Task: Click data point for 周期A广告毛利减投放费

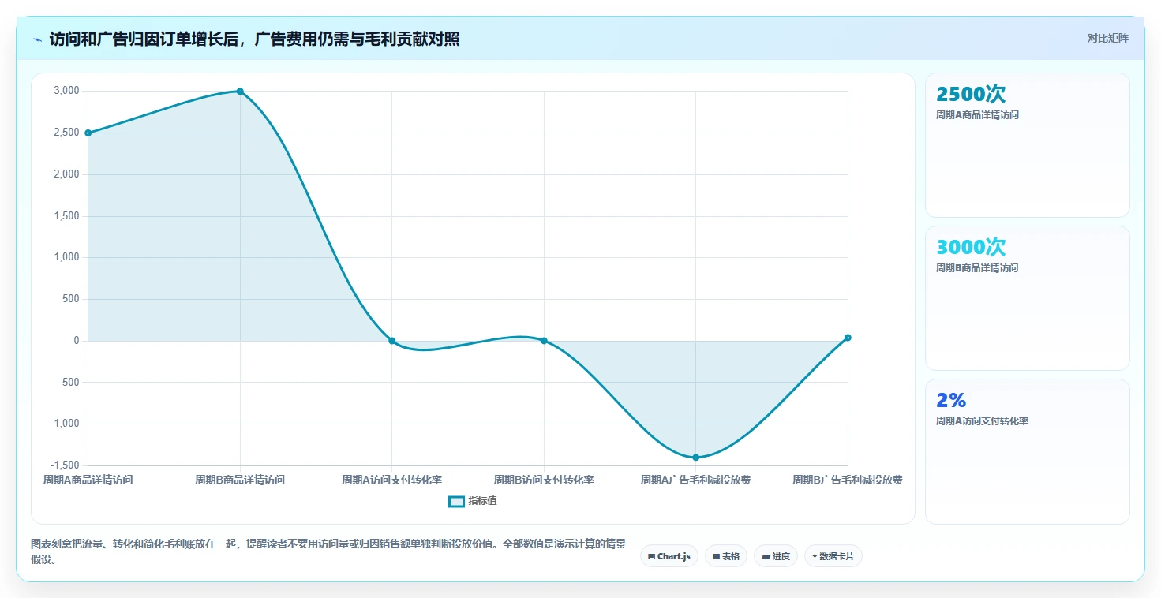Action: [695, 458]
